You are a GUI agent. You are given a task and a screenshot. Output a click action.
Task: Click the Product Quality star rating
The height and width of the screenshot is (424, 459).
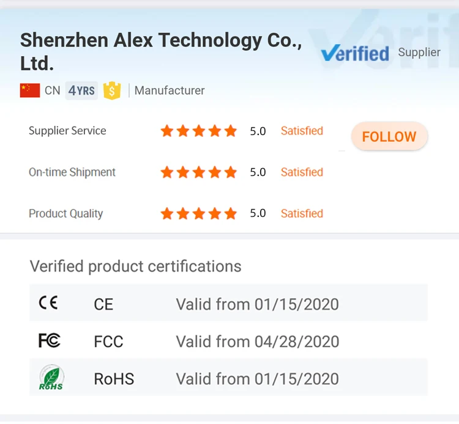[198, 213]
